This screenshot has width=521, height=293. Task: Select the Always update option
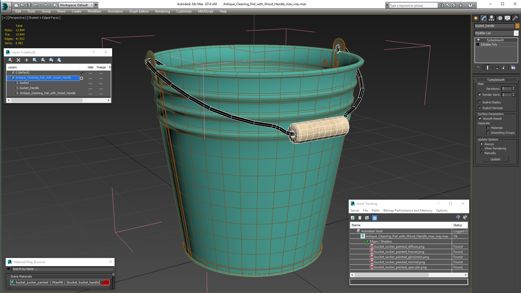coord(482,144)
